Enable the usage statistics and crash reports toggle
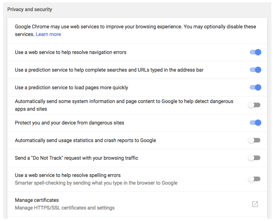 (x=254, y=140)
